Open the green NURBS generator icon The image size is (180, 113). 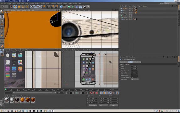[x=69, y=7]
